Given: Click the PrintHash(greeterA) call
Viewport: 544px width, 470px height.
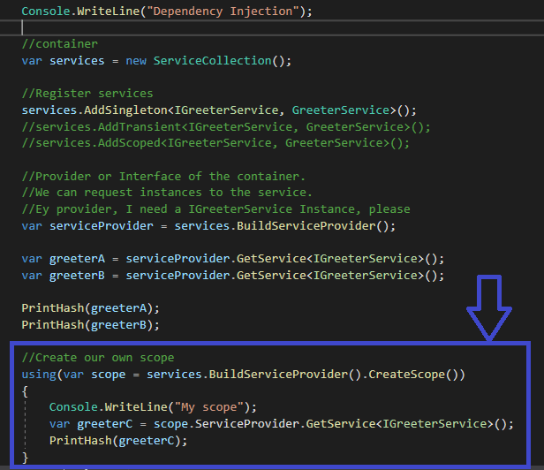Looking at the screenshot, I should pos(91,308).
